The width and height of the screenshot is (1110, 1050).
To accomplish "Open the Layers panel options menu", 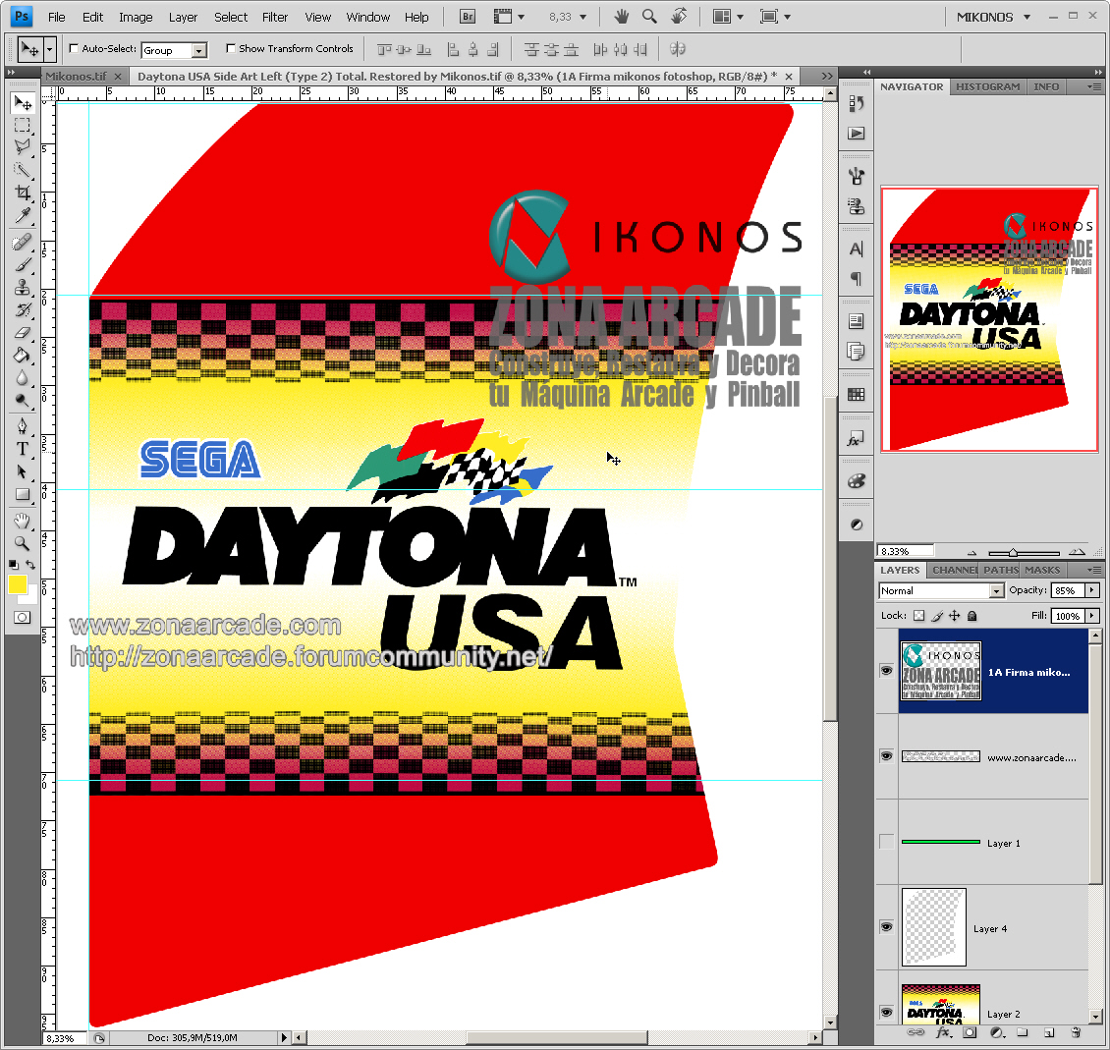I will pos(1094,570).
